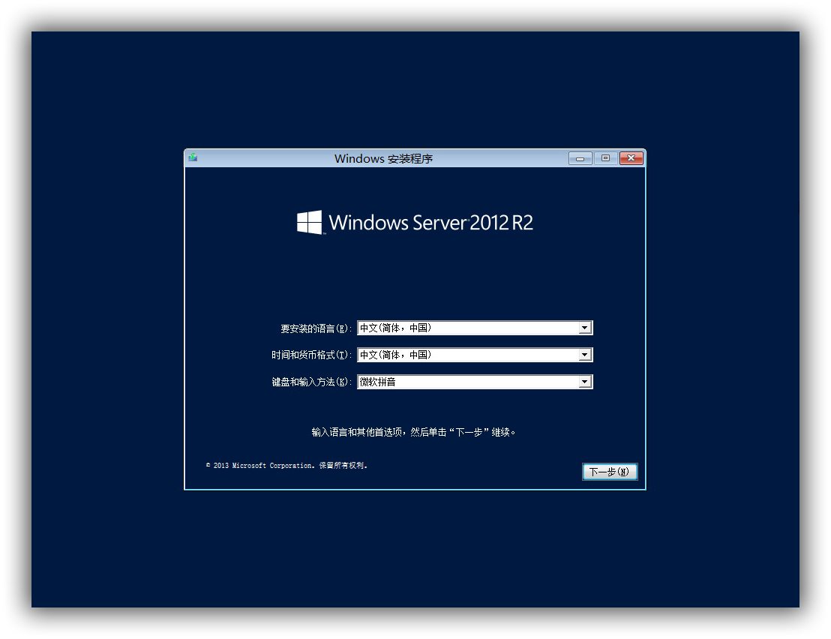Select the 微软拼音 keyboard combo box field

(475, 382)
